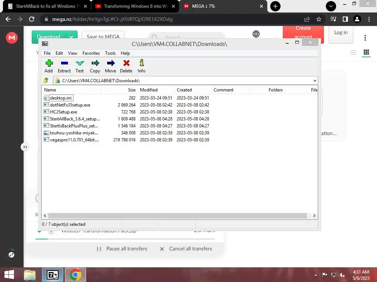
Task: Expand the address path dropdown
Action: [x=315, y=80]
